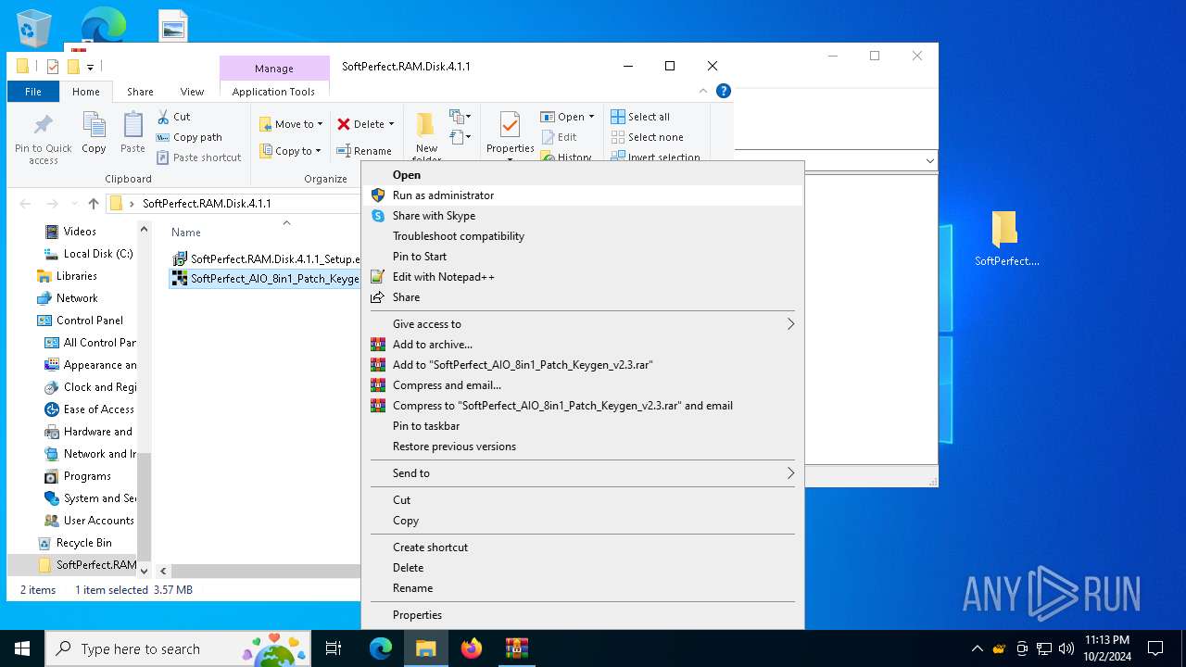1186x667 pixels.
Task: Click the address bar path SoftPerfect.RAM.Disk.4.1.1
Action: coord(207,204)
